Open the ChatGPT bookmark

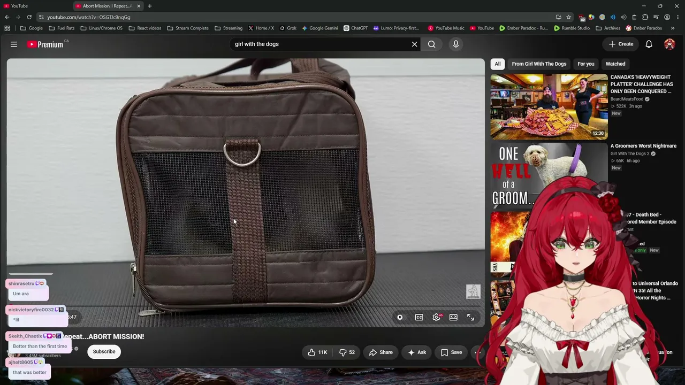click(356, 28)
